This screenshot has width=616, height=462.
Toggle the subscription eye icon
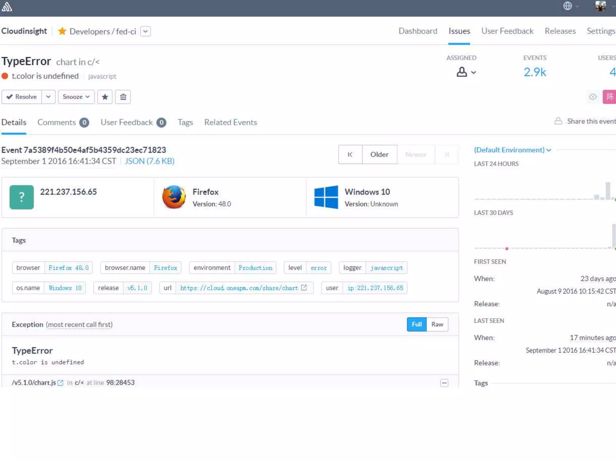pos(593,97)
